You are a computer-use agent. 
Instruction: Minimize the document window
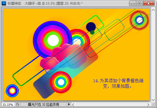(133, 3)
